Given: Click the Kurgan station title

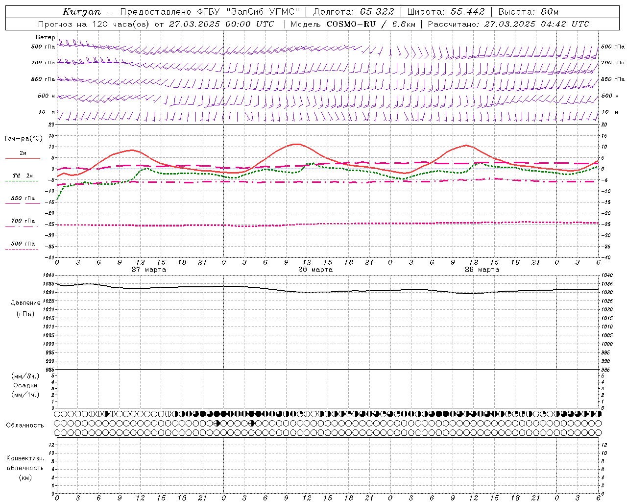Looking at the screenshot, I should (82, 12).
